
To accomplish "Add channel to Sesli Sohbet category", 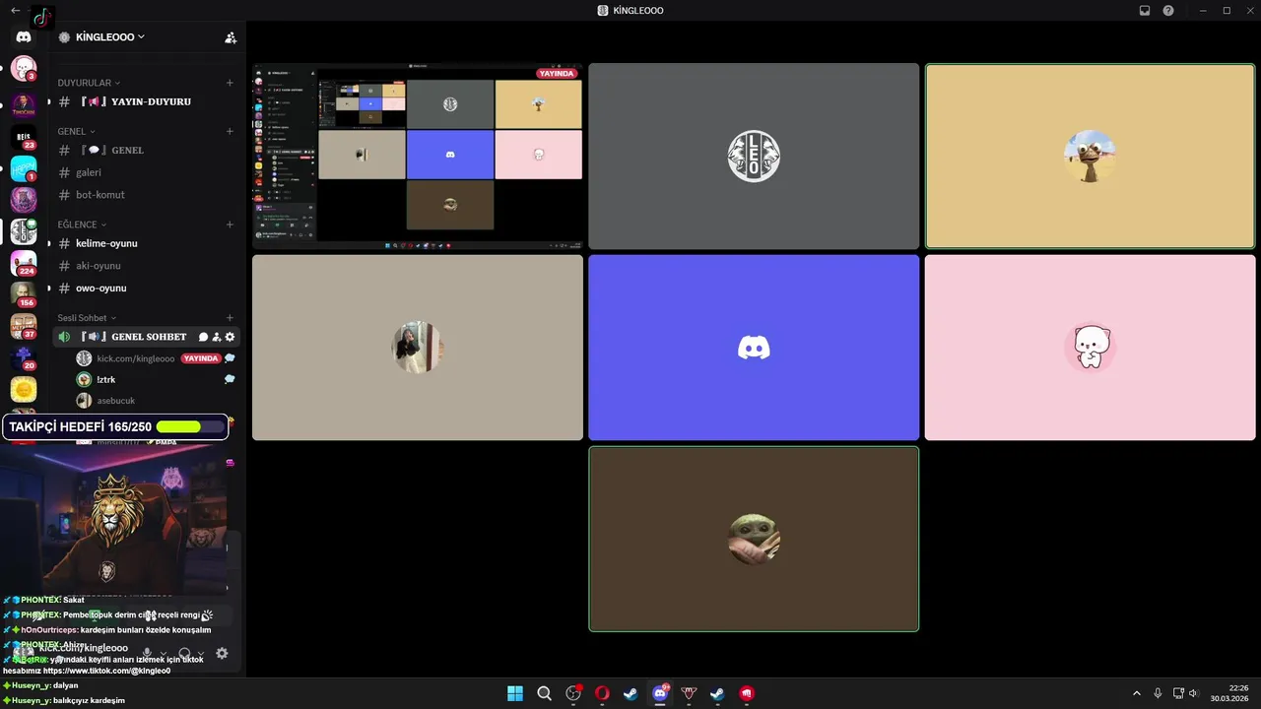I will pos(230,318).
